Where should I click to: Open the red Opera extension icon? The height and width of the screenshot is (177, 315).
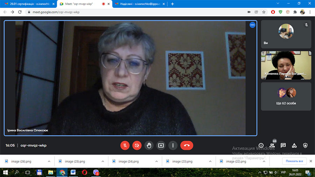click(273, 12)
